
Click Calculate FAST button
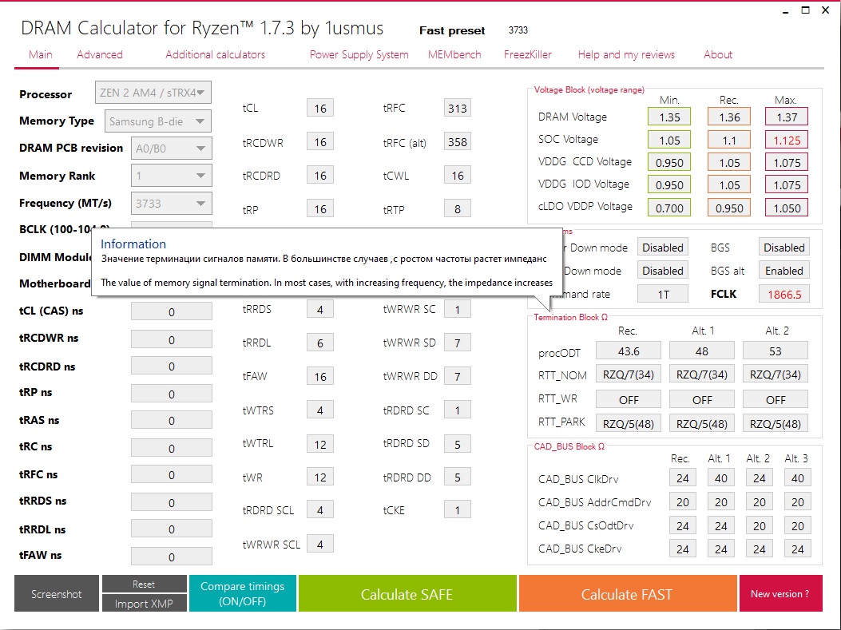627,593
